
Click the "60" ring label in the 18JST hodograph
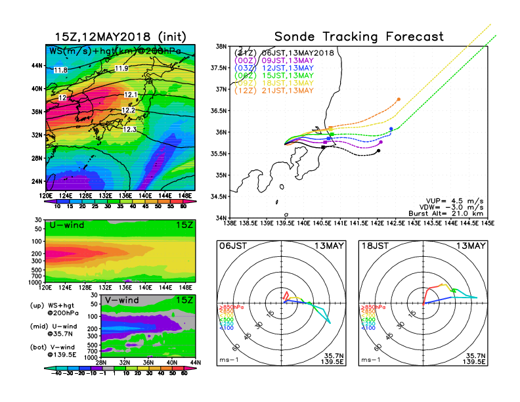(x=378, y=347)
